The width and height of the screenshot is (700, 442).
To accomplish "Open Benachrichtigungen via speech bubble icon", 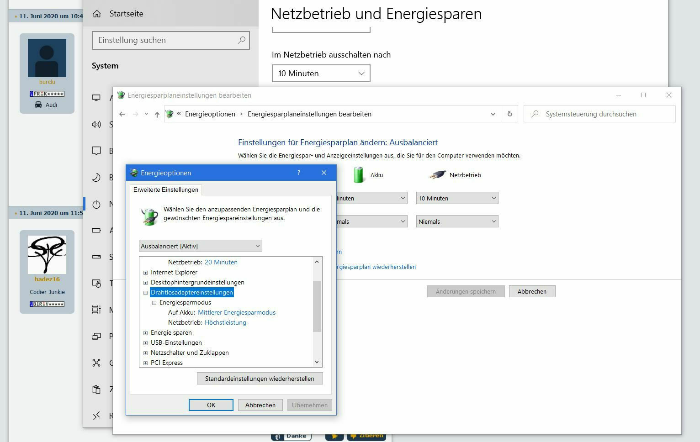I will (96, 151).
